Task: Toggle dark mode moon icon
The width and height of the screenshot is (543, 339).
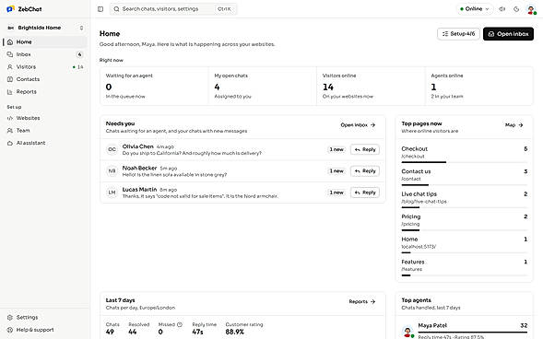Action: (516, 9)
